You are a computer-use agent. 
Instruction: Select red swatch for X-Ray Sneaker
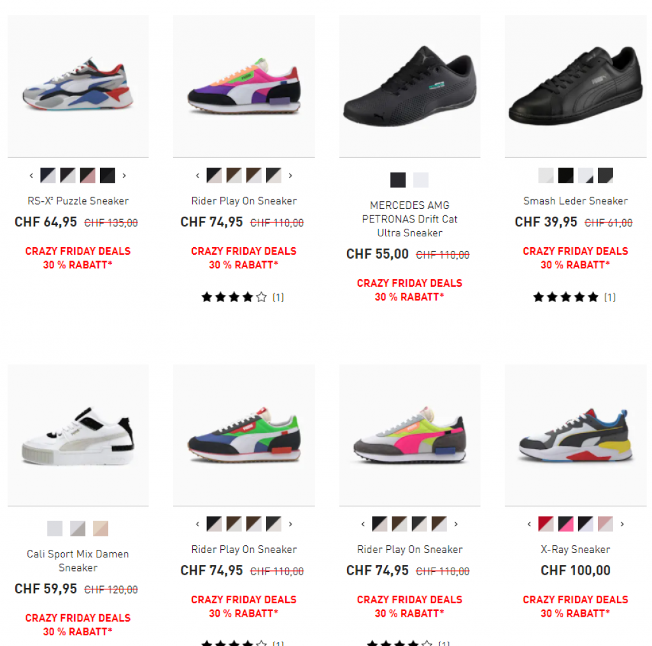click(x=546, y=524)
